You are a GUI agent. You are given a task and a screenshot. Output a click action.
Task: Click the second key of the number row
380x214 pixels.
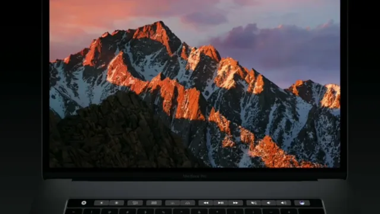[91, 212]
